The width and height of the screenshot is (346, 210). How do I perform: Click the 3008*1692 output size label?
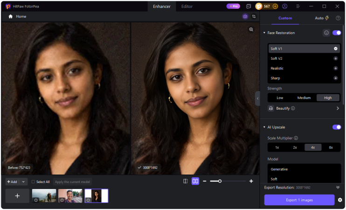(x=148, y=168)
